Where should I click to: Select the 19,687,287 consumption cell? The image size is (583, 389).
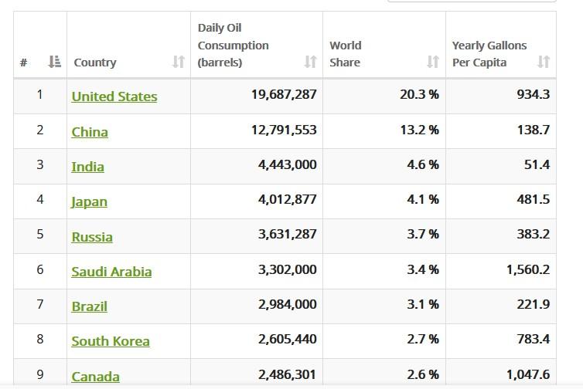257,96
